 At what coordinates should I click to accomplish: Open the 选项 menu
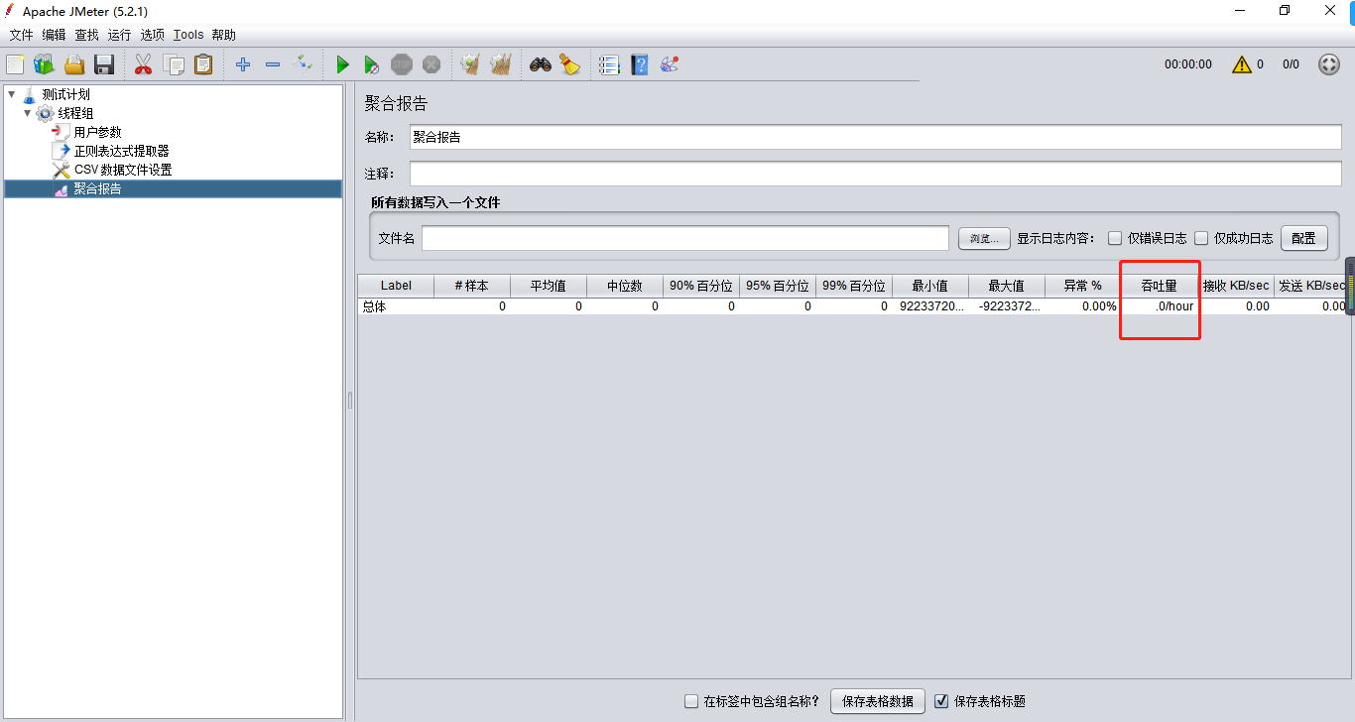(x=152, y=35)
